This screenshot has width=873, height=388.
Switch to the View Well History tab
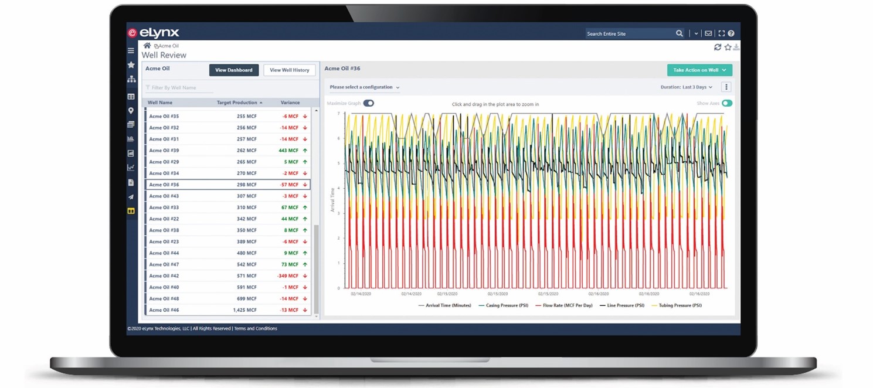[289, 69]
